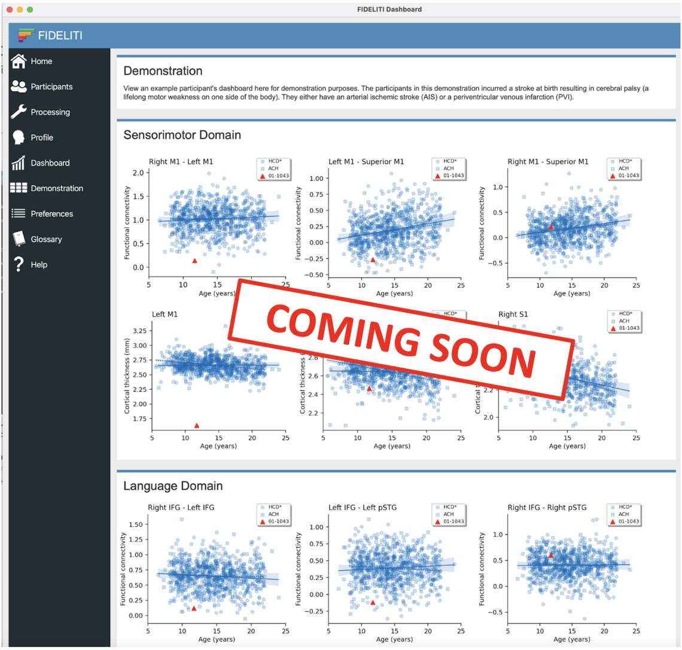Click the Demonstration grid icon
682x650 pixels.
coord(19,188)
